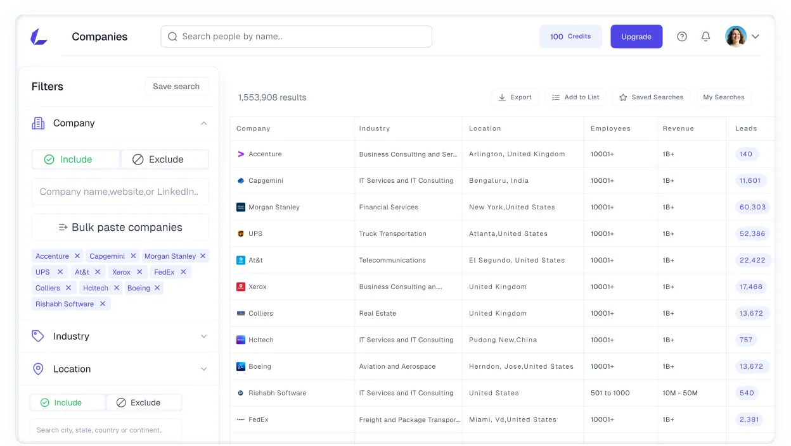791x446 pixels.
Task: Open Rishabh Software's 540 leads badge
Action: point(747,393)
